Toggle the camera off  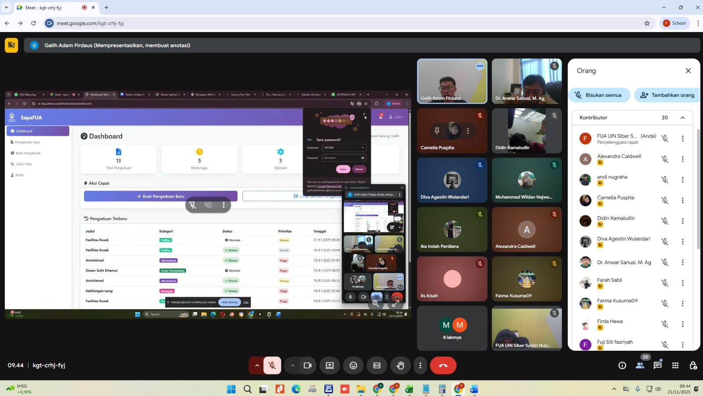[308, 366]
